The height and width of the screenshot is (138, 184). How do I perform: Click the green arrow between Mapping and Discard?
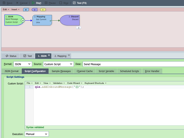coord(56,21)
